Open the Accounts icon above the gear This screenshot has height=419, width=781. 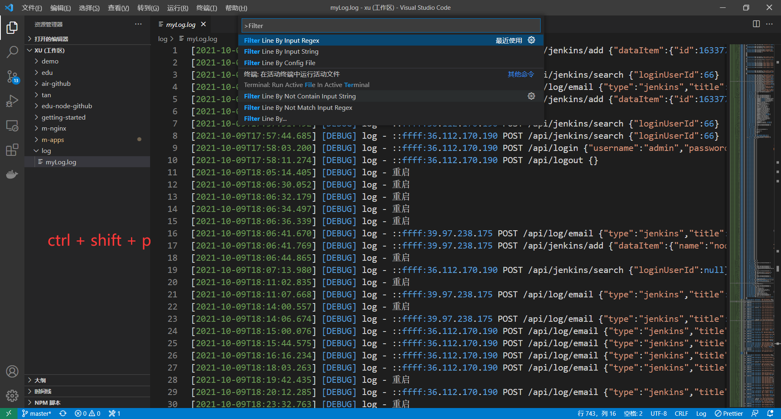[x=12, y=371]
